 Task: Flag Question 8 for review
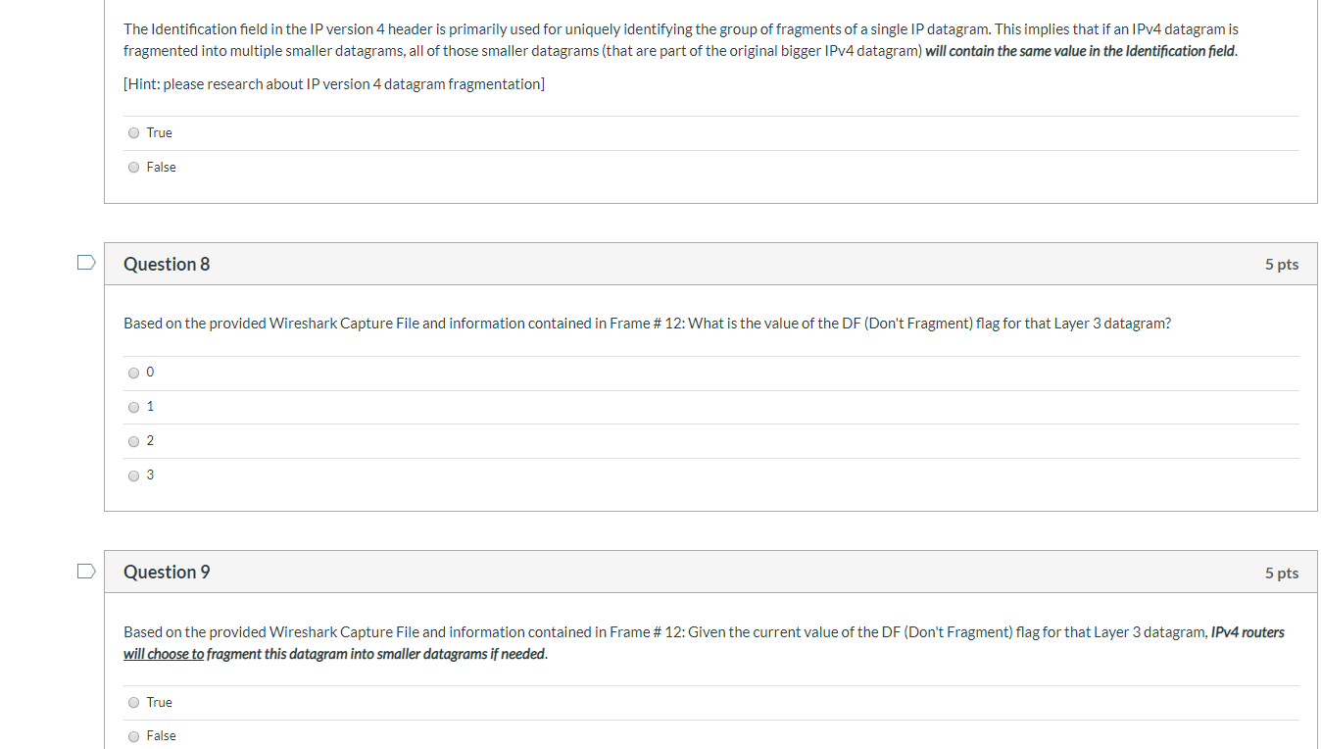click(85, 263)
